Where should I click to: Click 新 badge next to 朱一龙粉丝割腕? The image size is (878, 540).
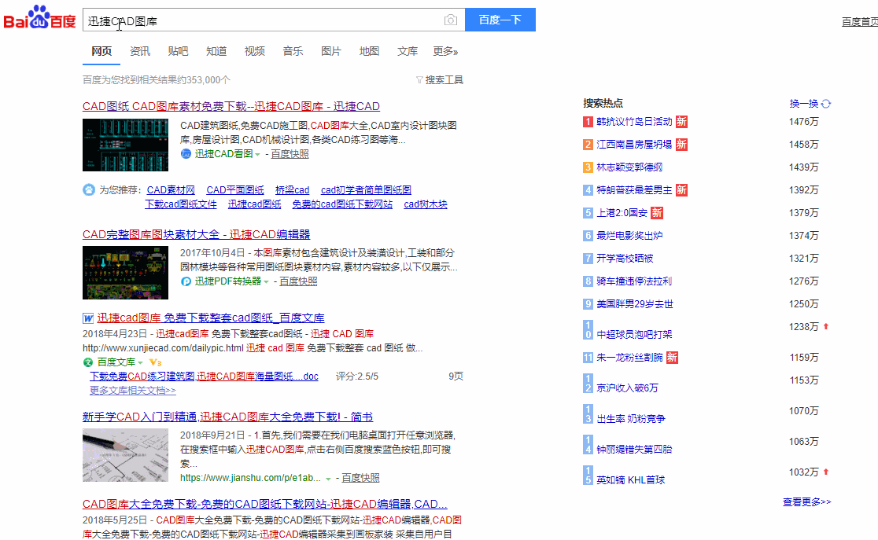coord(672,357)
